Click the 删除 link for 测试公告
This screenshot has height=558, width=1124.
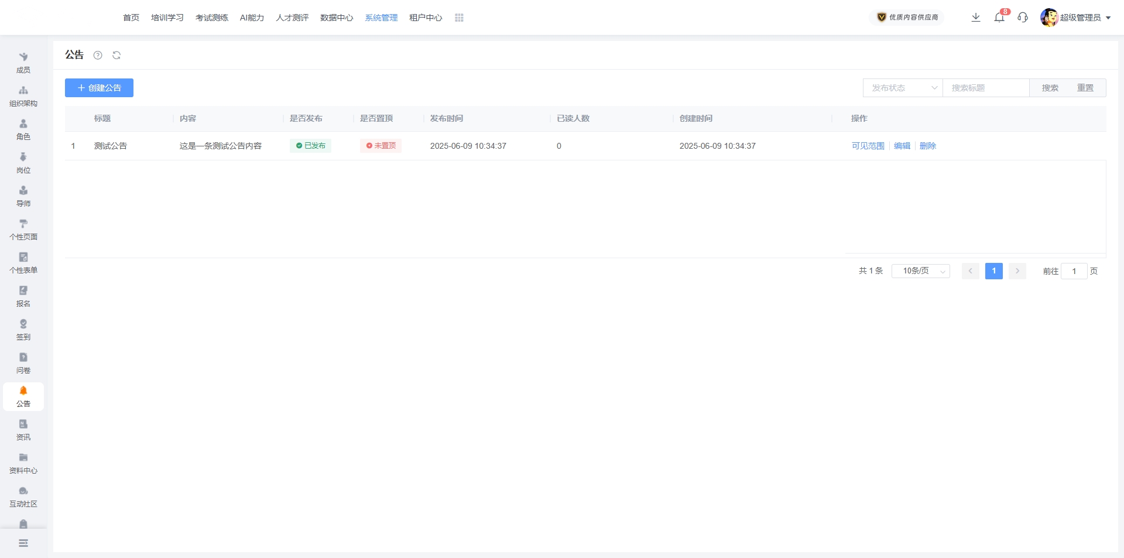(927, 146)
